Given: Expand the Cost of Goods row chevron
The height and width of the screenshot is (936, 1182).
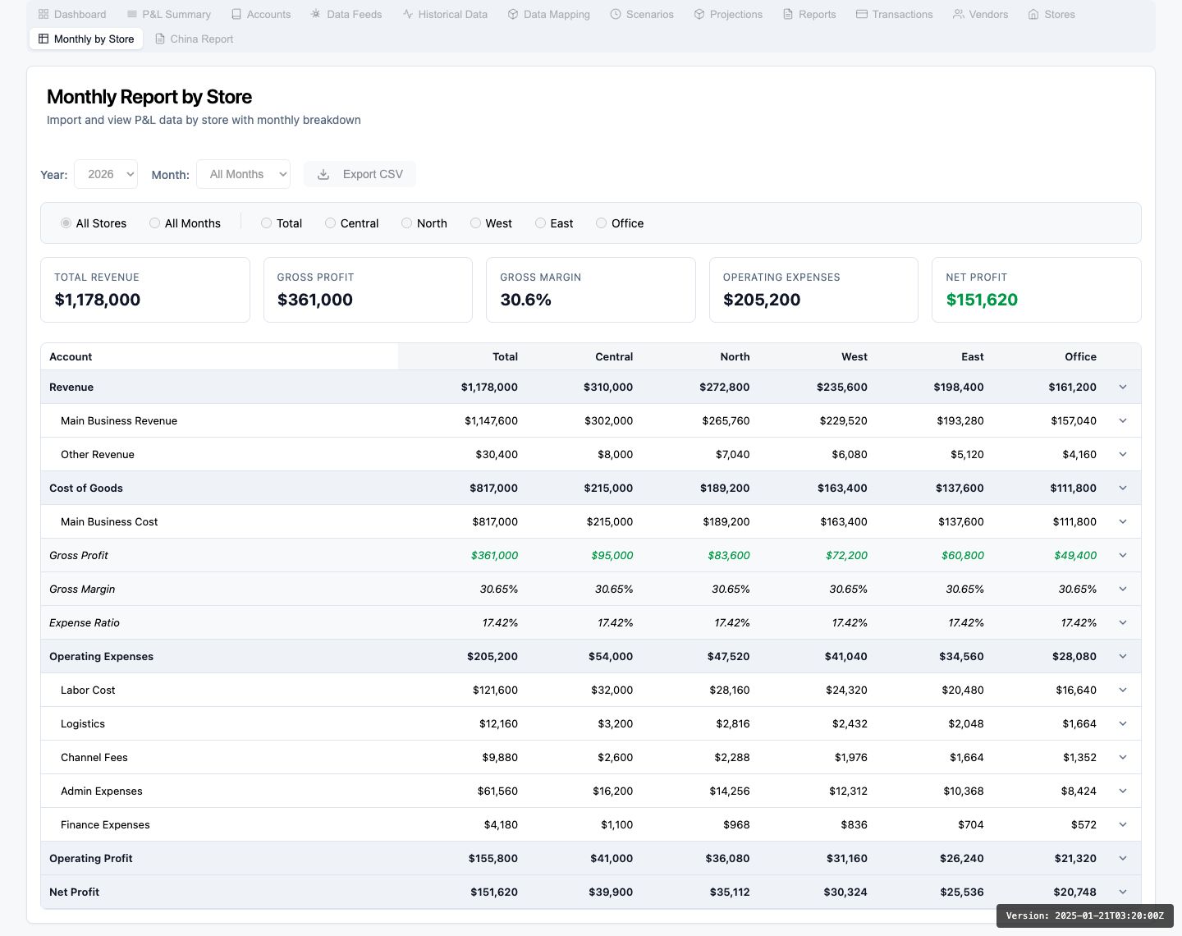Looking at the screenshot, I should [1123, 488].
